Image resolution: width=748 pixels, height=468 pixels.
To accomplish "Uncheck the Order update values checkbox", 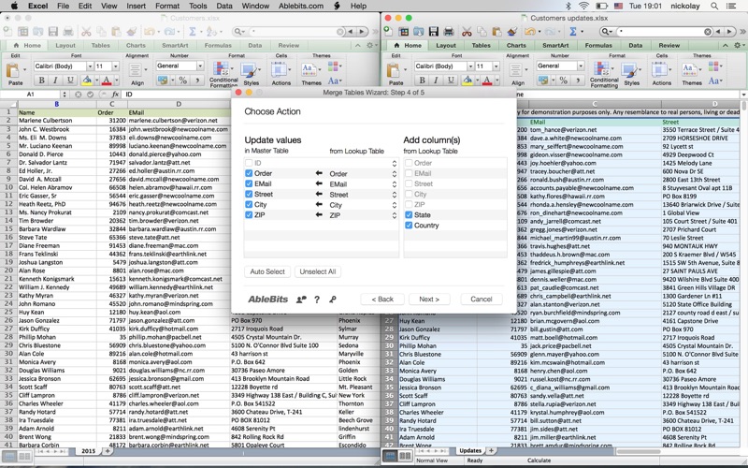I will click(249, 173).
